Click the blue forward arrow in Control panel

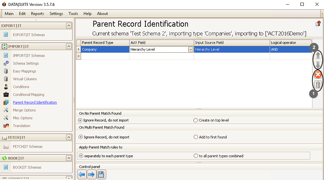(x=91, y=174)
